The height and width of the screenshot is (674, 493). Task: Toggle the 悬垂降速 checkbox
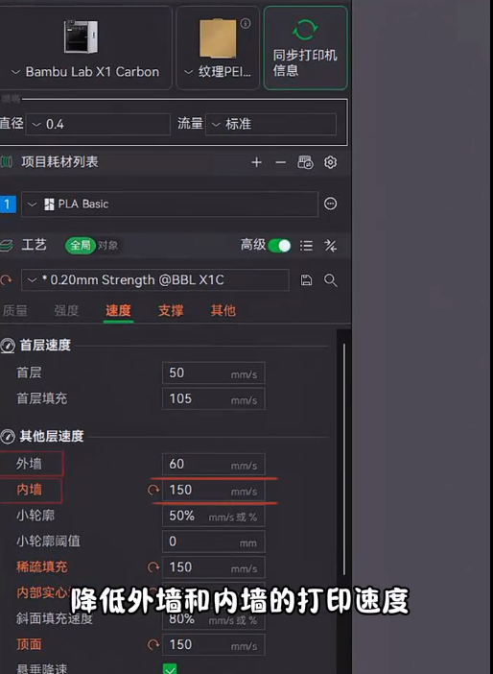(x=170, y=669)
